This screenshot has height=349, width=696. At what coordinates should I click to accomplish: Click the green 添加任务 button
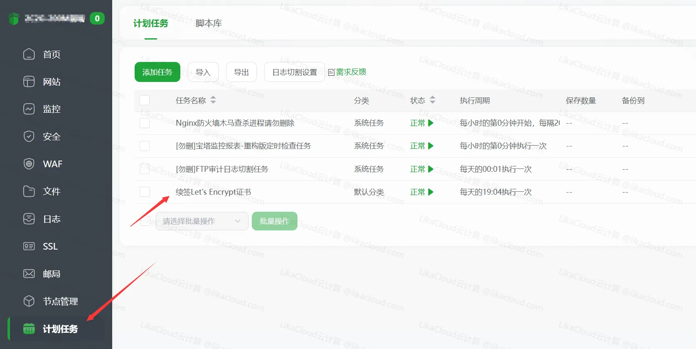coord(157,72)
